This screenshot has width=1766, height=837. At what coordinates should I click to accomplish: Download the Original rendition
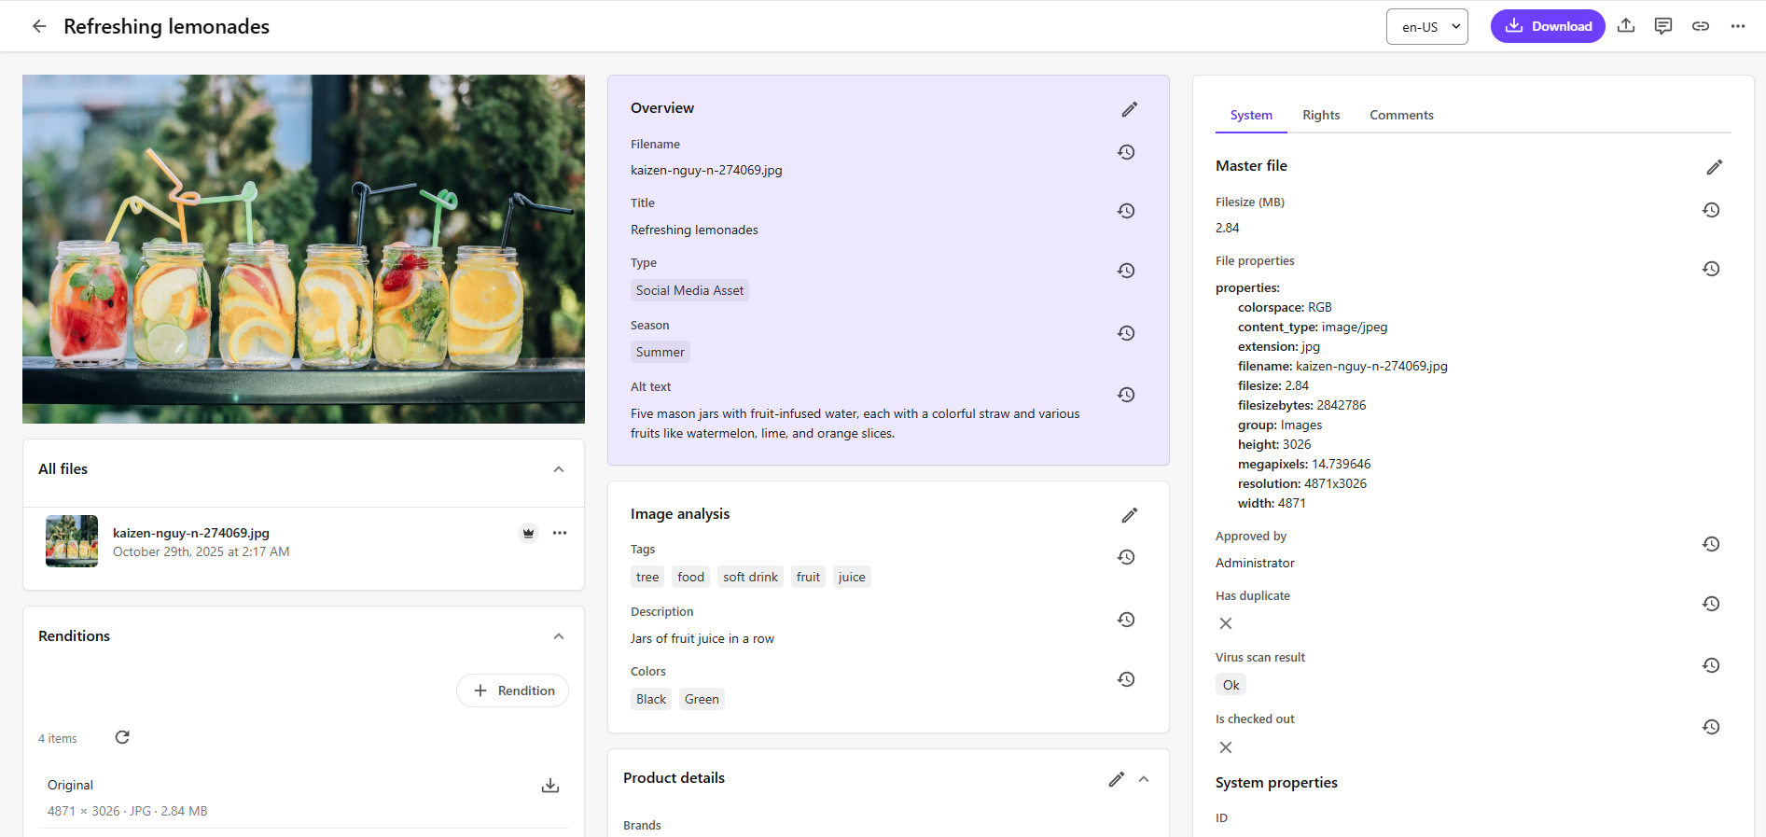pyautogui.click(x=550, y=786)
